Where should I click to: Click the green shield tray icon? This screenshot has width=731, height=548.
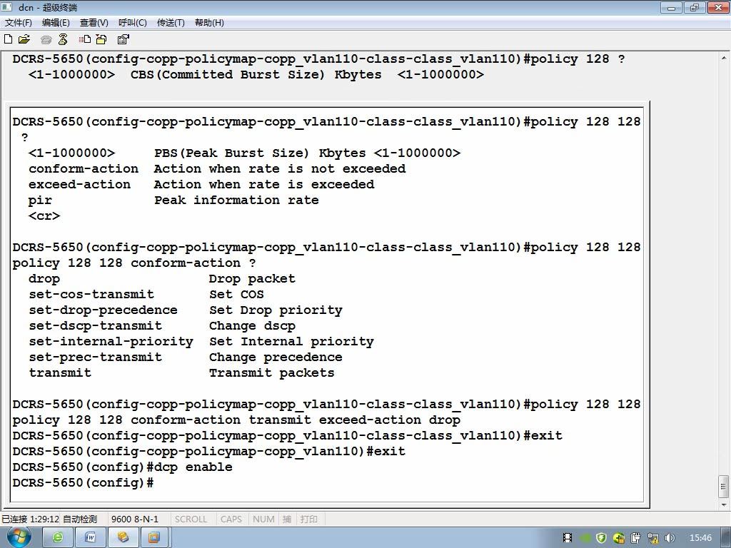pos(601,538)
